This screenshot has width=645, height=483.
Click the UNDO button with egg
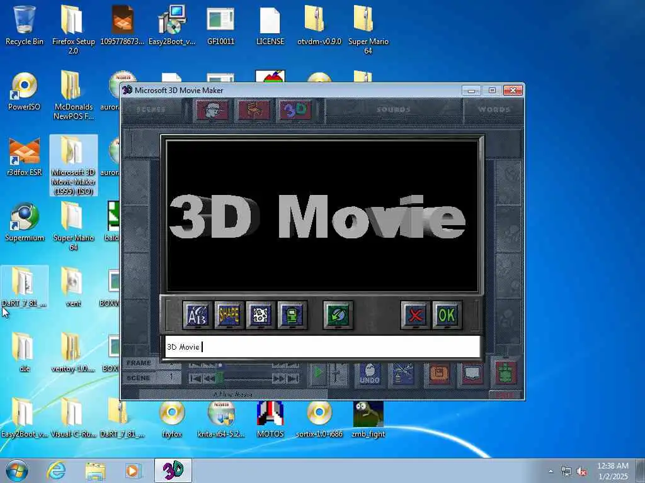click(x=369, y=374)
